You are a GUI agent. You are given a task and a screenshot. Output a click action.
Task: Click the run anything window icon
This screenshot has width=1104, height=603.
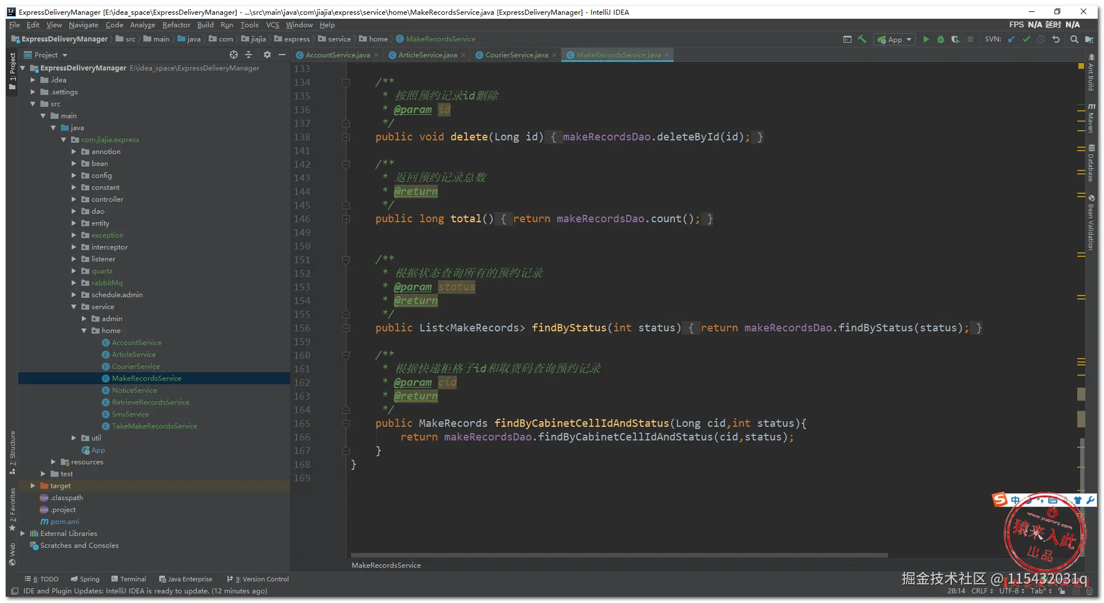tap(847, 39)
